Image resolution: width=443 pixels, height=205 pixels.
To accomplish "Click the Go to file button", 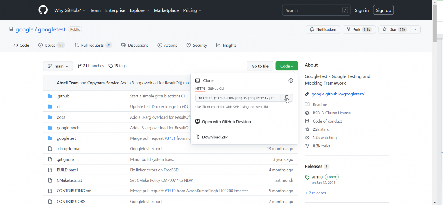I will click(x=260, y=66).
